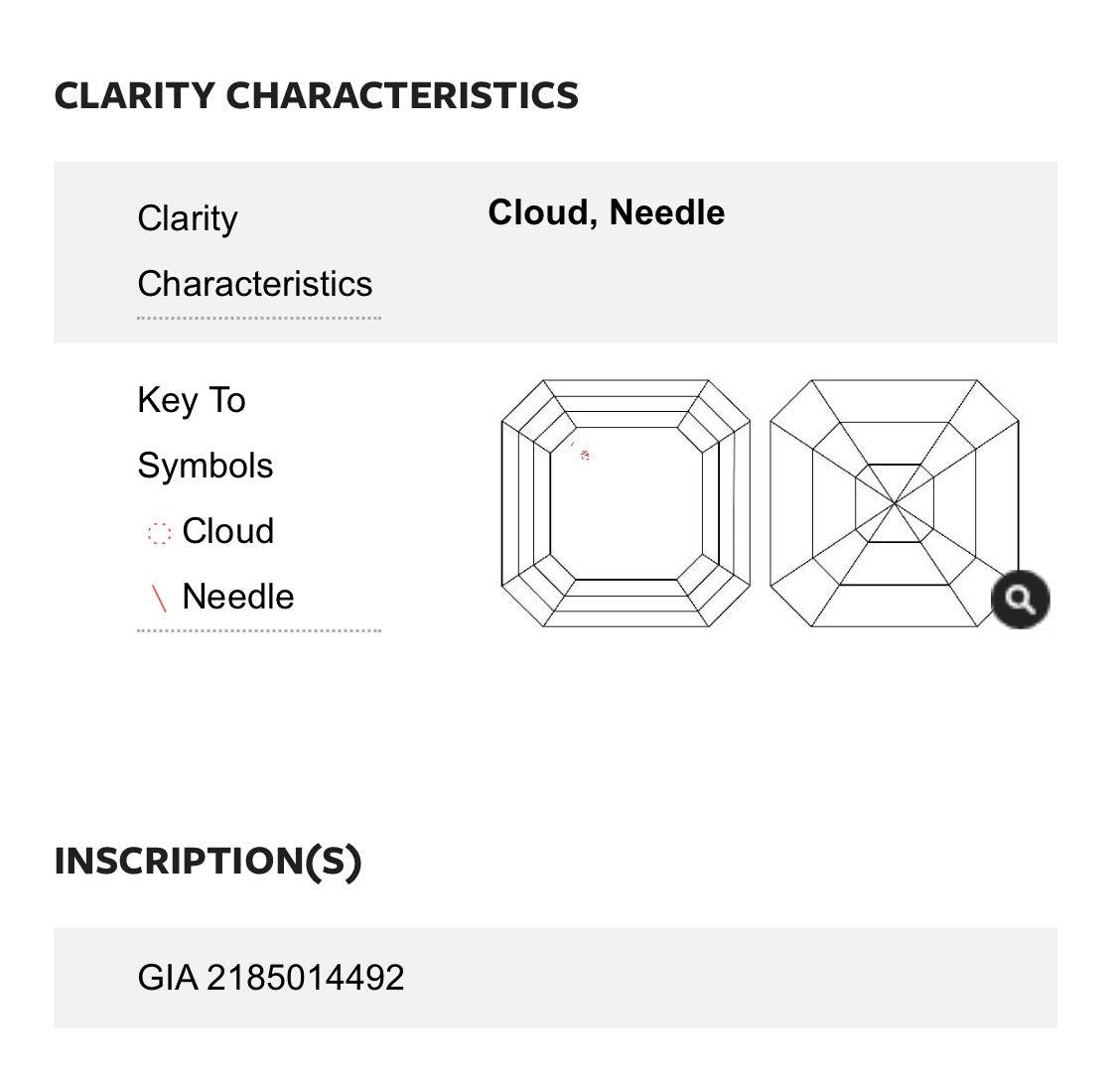This screenshot has height=1082, width=1117.
Task: Select the "Needle" entry in symbol key
Action: [x=238, y=597]
